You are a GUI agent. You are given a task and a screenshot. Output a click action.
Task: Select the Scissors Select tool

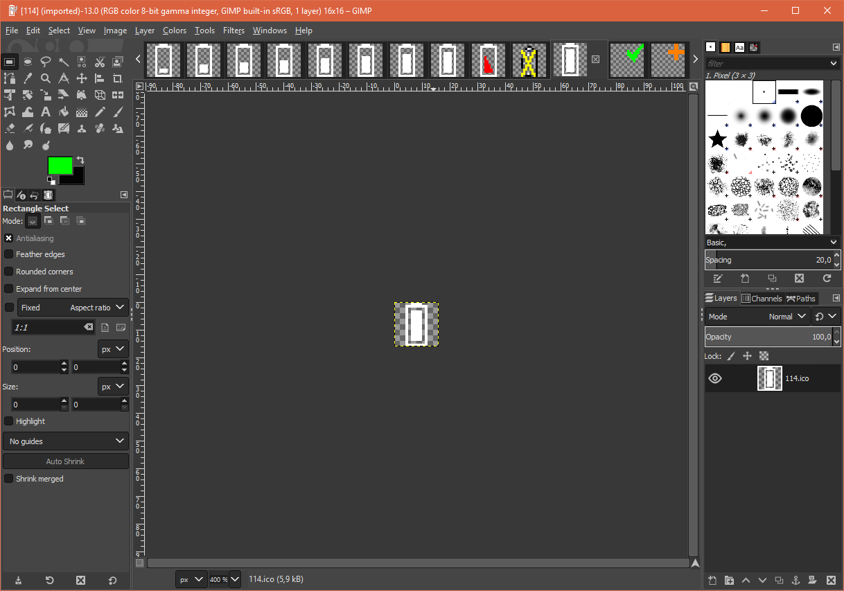pyautogui.click(x=100, y=62)
